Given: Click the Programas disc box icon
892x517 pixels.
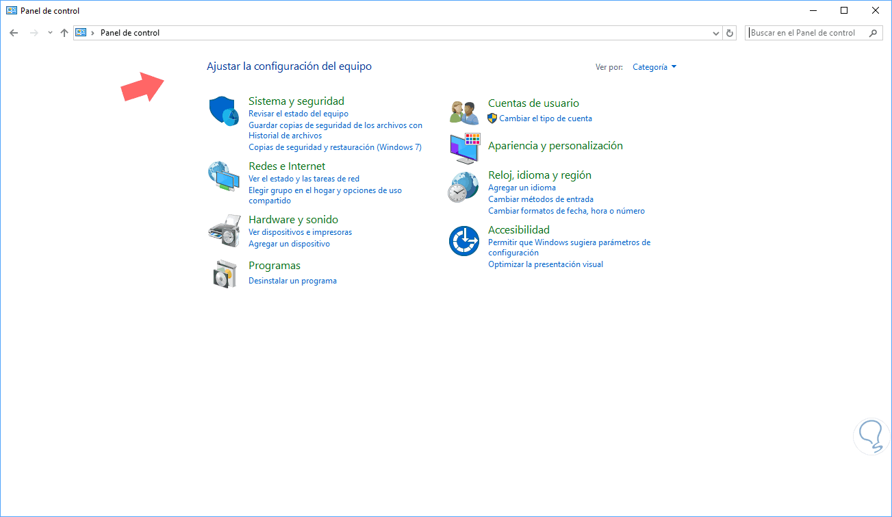Looking at the screenshot, I should tap(225, 273).
